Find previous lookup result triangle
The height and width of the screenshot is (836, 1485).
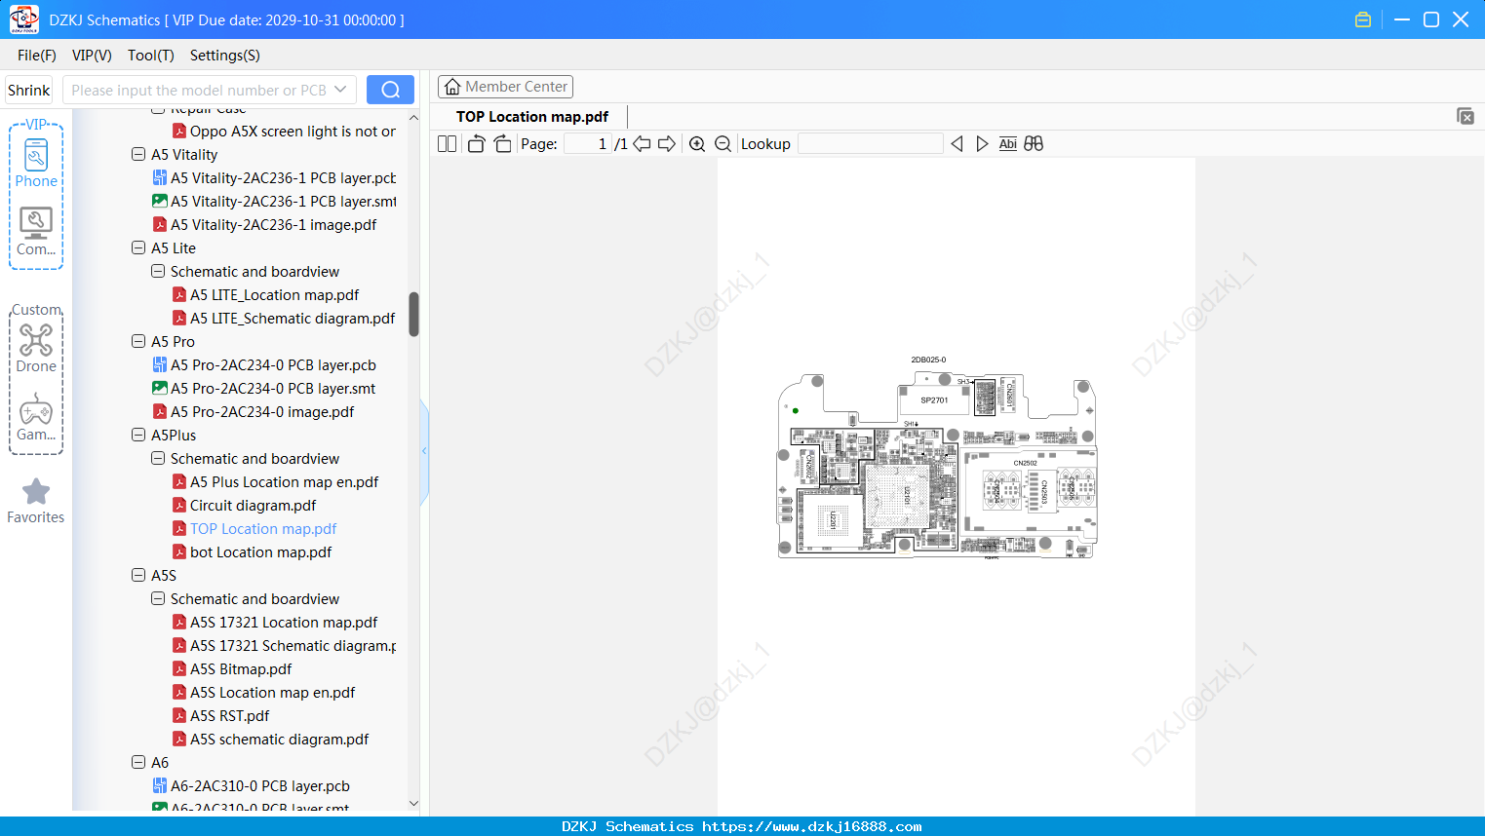point(957,144)
